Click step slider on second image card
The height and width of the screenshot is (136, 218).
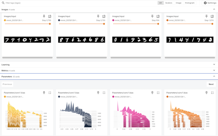81,24
